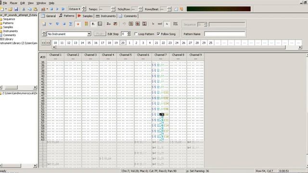This screenshot has height=173, width=308.
Task: Switch to medium detail view (med)
Action: [160, 24]
